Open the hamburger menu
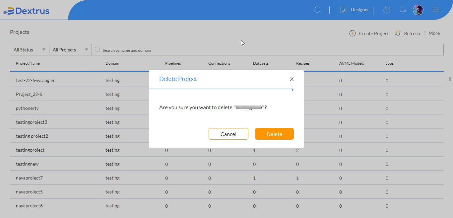The height and width of the screenshot is (218, 453). tap(436, 10)
